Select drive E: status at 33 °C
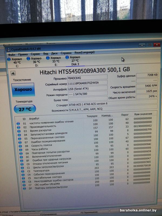 pyautogui.click(x=53, y=61)
